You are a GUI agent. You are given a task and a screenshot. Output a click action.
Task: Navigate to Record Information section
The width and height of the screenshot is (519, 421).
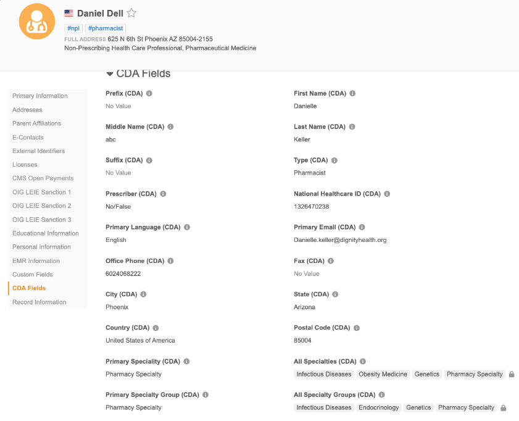[x=39, y=302]
